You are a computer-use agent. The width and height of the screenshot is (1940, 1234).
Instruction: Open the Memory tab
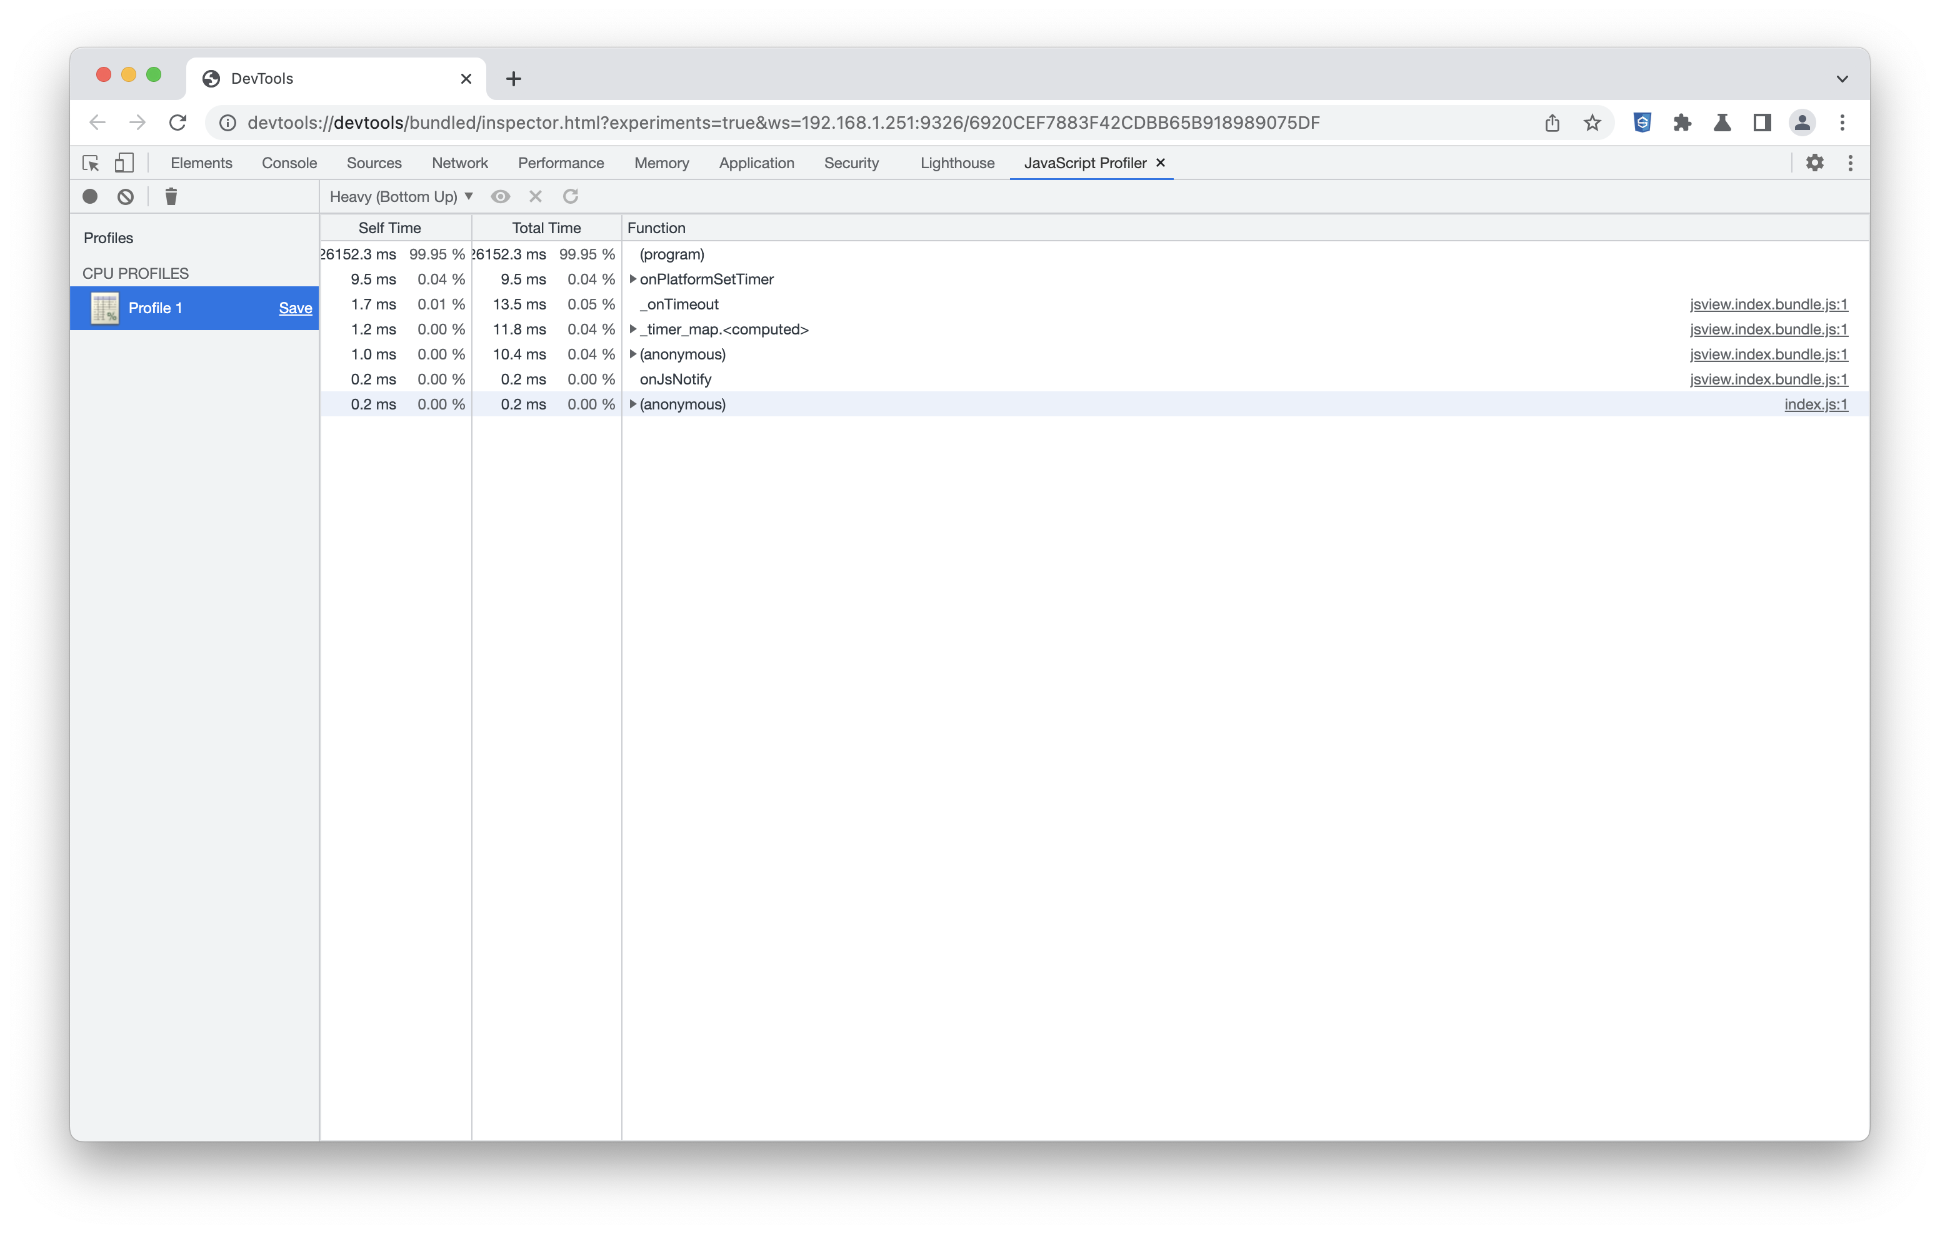[661, 163]
